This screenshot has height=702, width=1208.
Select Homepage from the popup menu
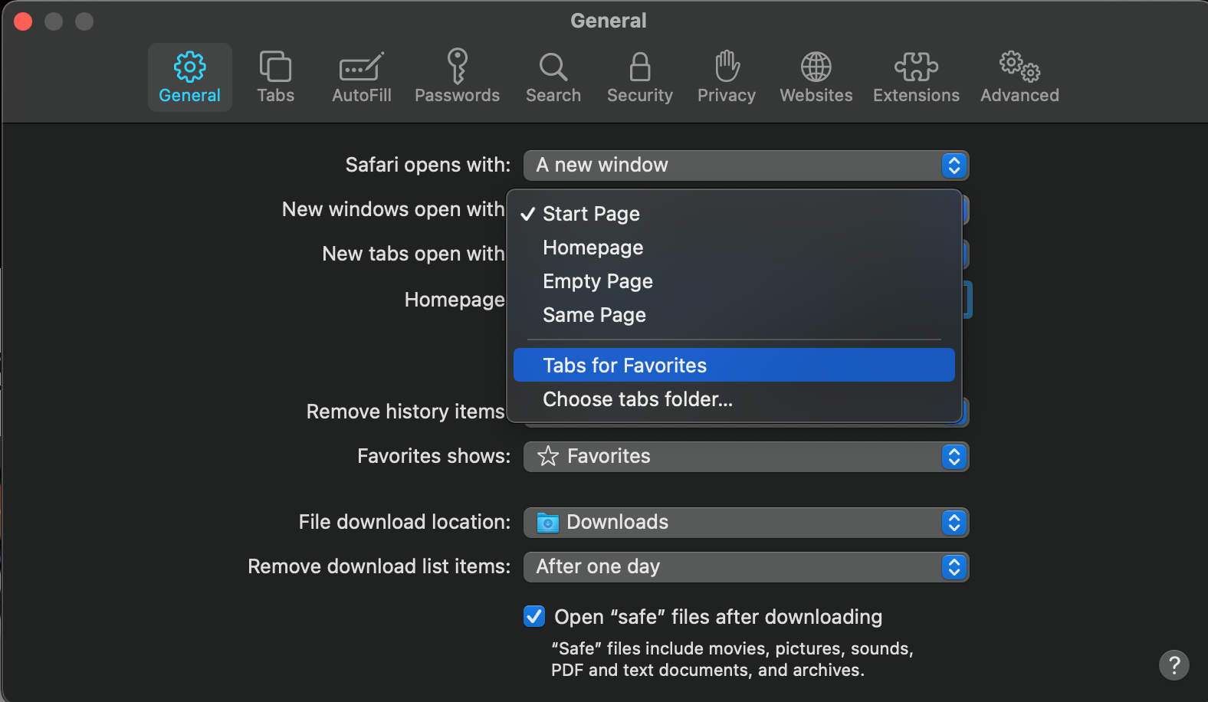593,248
